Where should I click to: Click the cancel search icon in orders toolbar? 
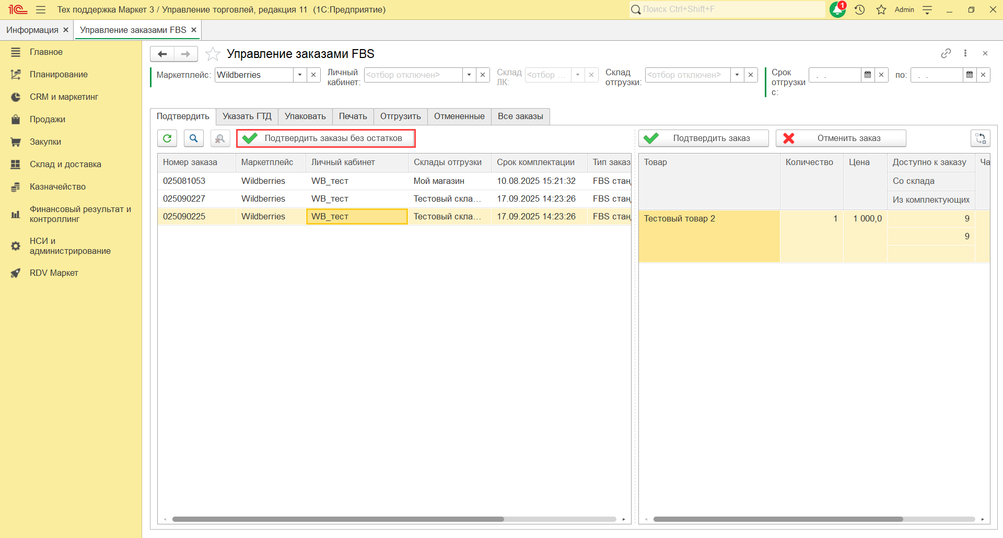coord(220,138)
